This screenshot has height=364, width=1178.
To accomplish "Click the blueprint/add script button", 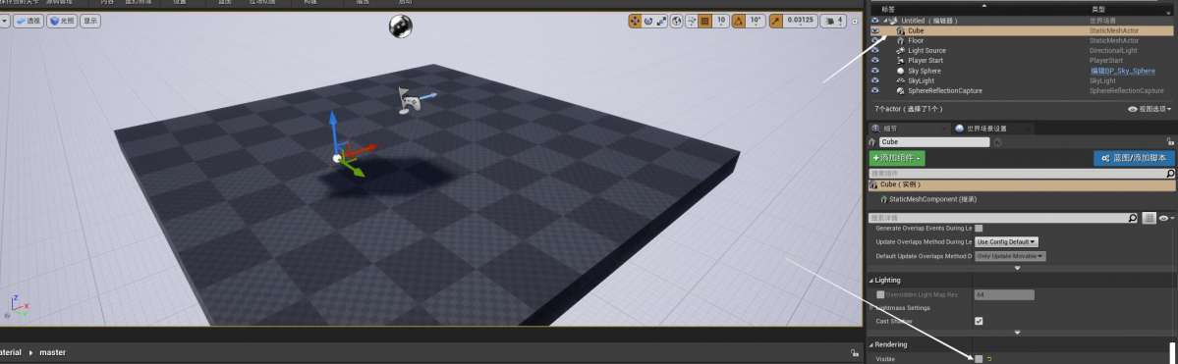I will click(x=1134, y=158).
